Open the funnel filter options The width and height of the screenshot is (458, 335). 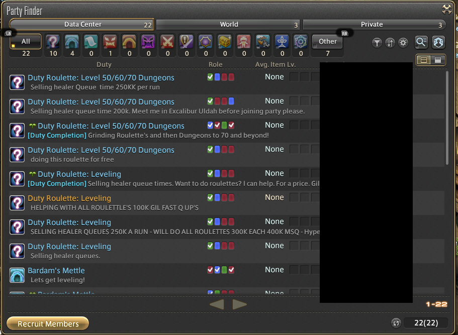(377, 43)
